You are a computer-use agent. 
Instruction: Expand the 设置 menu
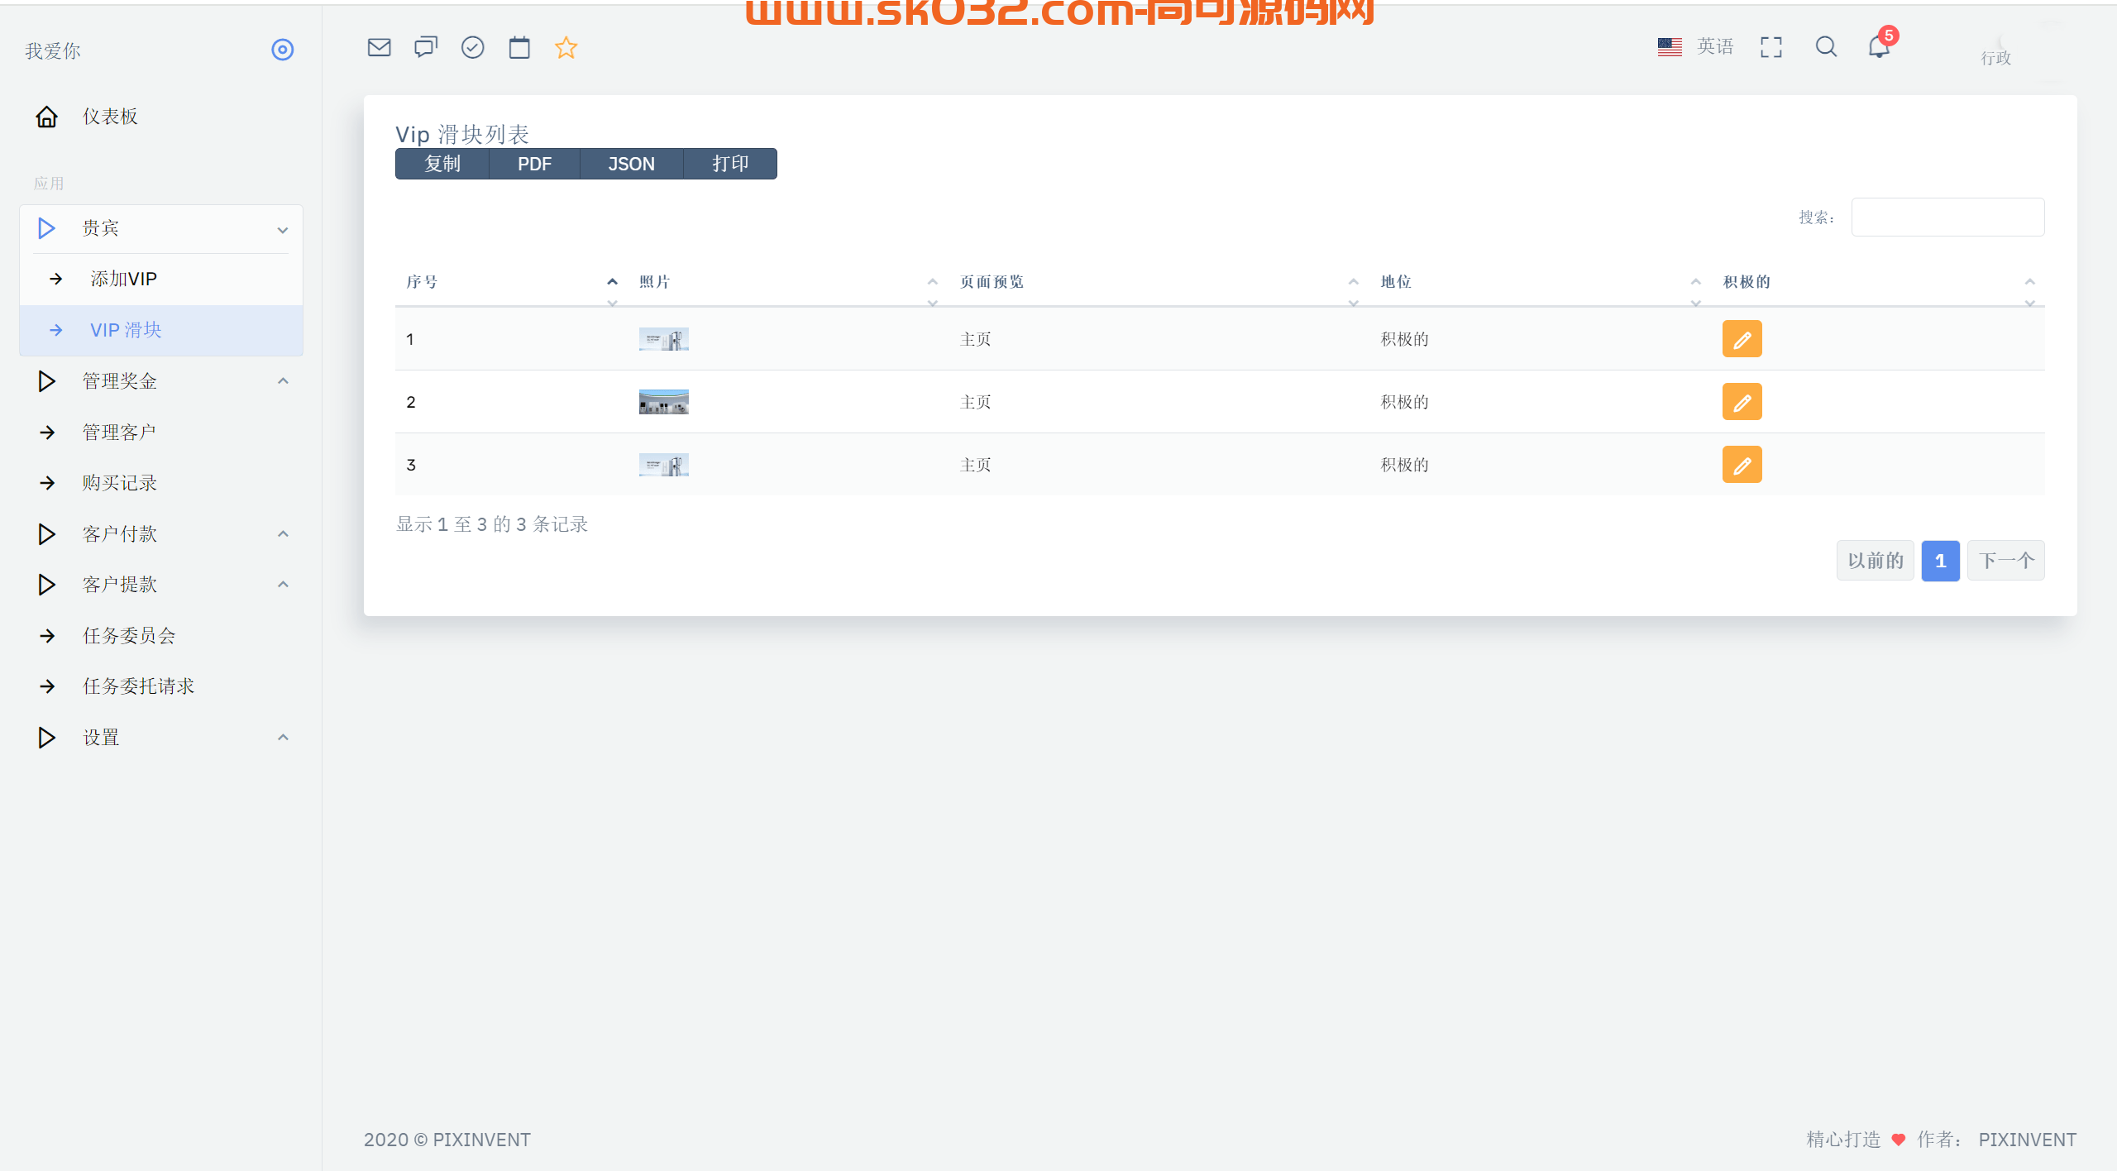click(x=161, y=738)
